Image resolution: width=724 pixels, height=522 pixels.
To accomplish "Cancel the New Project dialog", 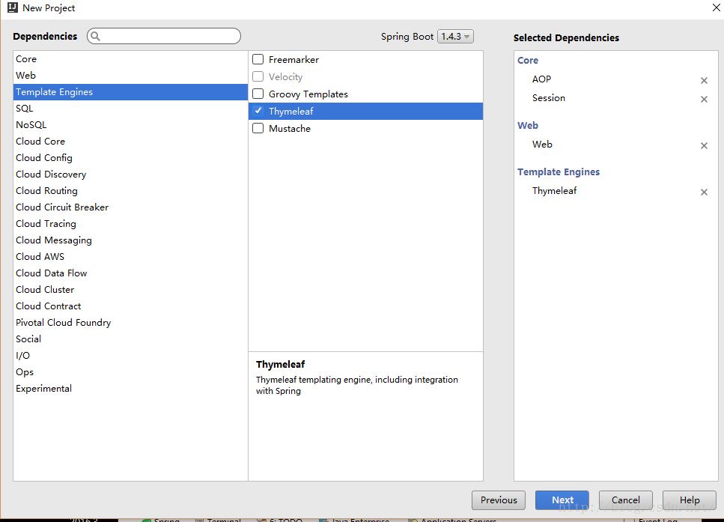I will click(x=626, y=500).
